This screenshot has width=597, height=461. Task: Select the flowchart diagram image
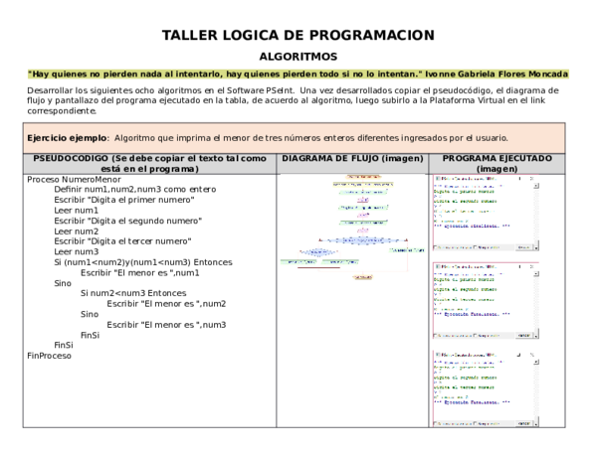pos(352,228)
